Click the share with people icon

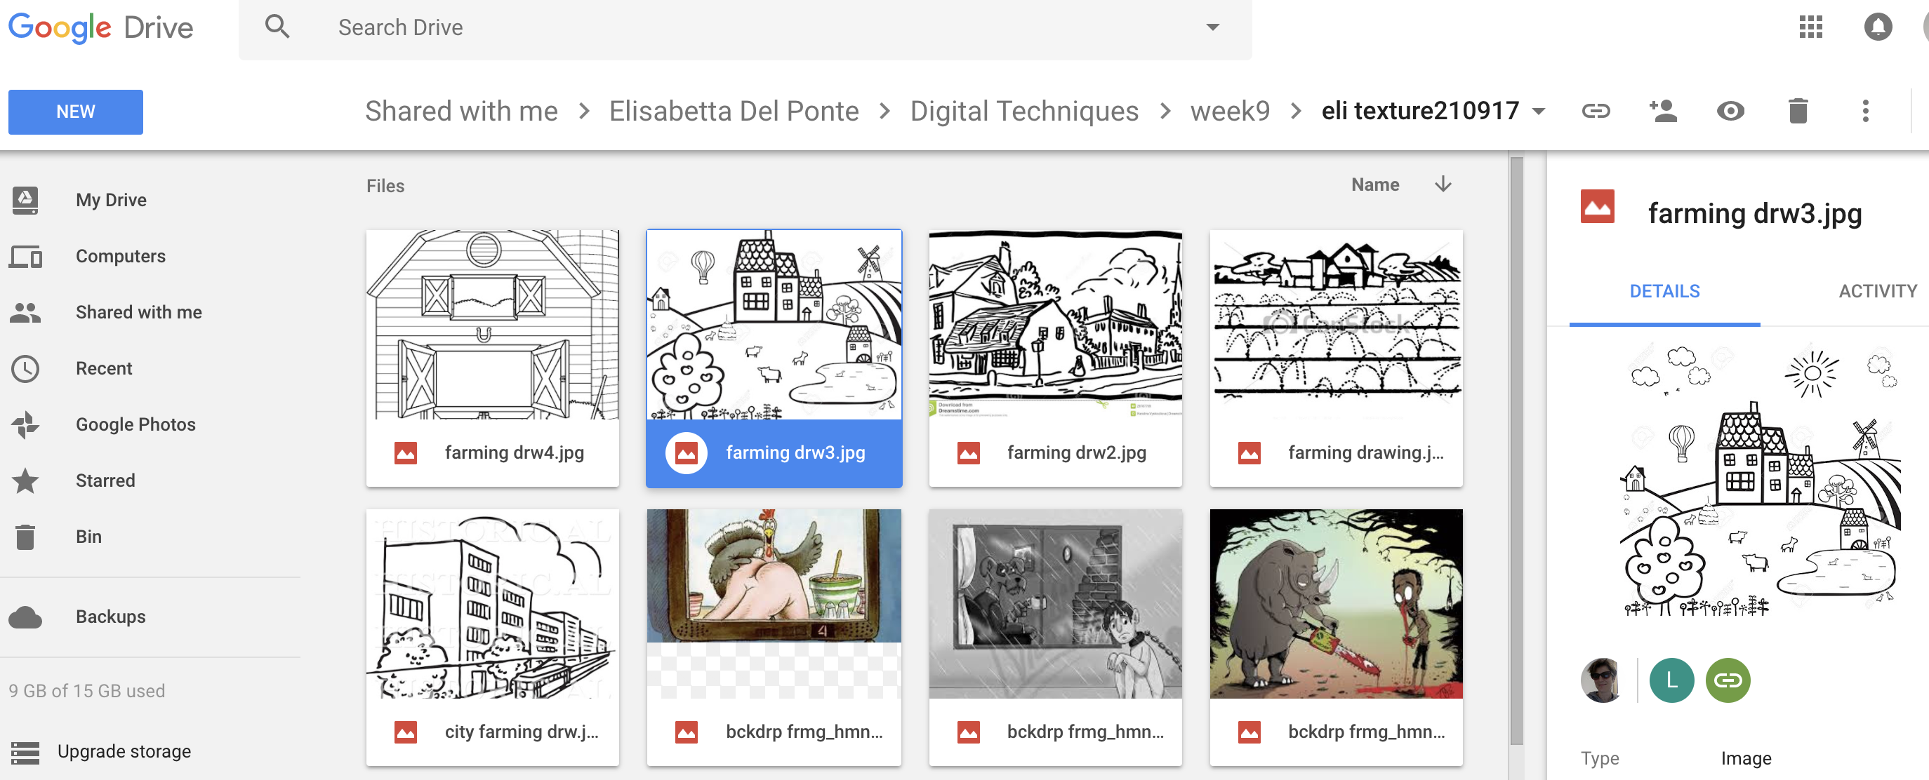coord(1662,111)
